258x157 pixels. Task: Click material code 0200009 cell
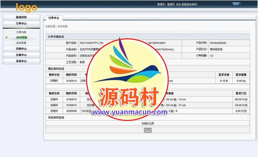click(x=72, y=111)
